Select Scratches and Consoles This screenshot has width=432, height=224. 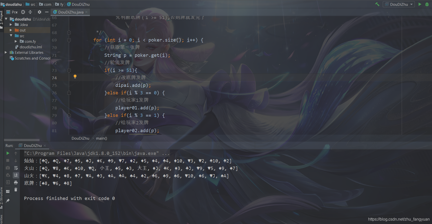point(30,58)
